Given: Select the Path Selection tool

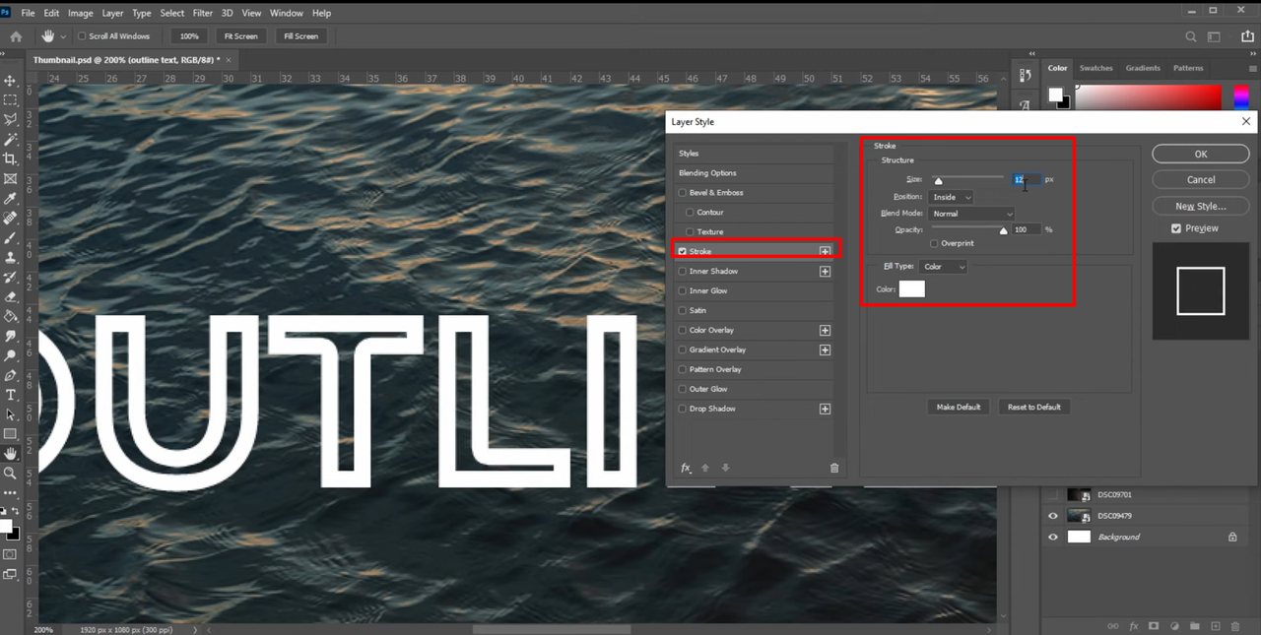Looking at the screenshot, I should tap(11, 414).
